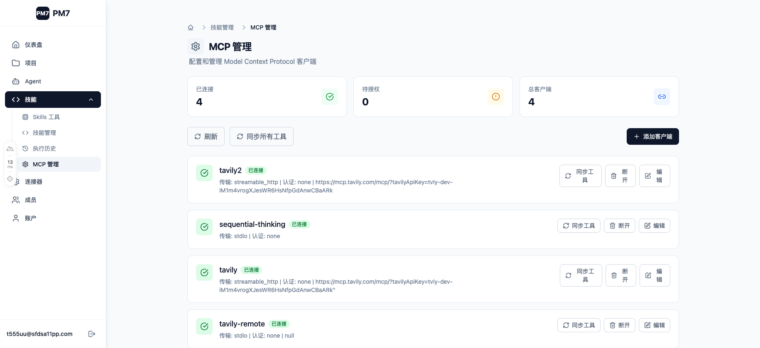
Task: Disconnect the tavily client
Action: pos(621,275)
